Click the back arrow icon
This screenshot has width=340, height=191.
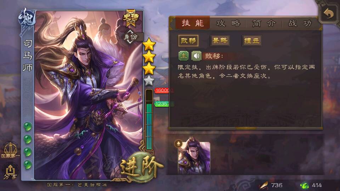tap(329, 14)
